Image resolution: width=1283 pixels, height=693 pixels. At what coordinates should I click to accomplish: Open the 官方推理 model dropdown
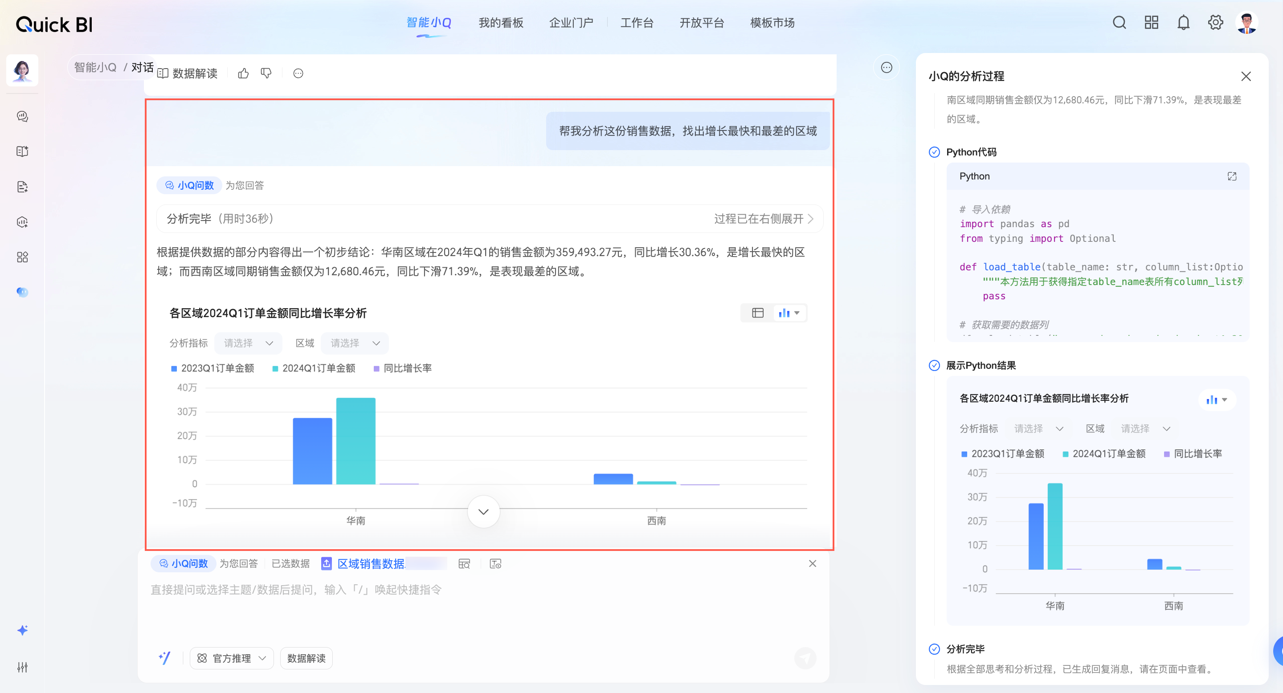coord(232,658)
